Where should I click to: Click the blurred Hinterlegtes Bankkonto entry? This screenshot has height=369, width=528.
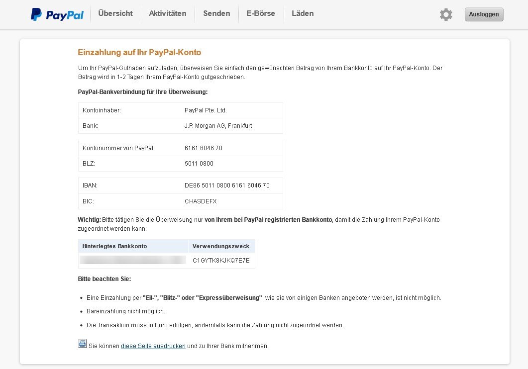(133, 260)
